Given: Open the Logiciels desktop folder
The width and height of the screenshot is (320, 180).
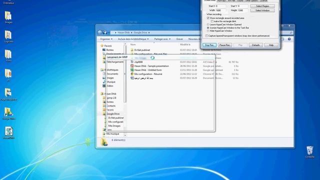Looking at the screenshot, I should click(x=8, y=36).
